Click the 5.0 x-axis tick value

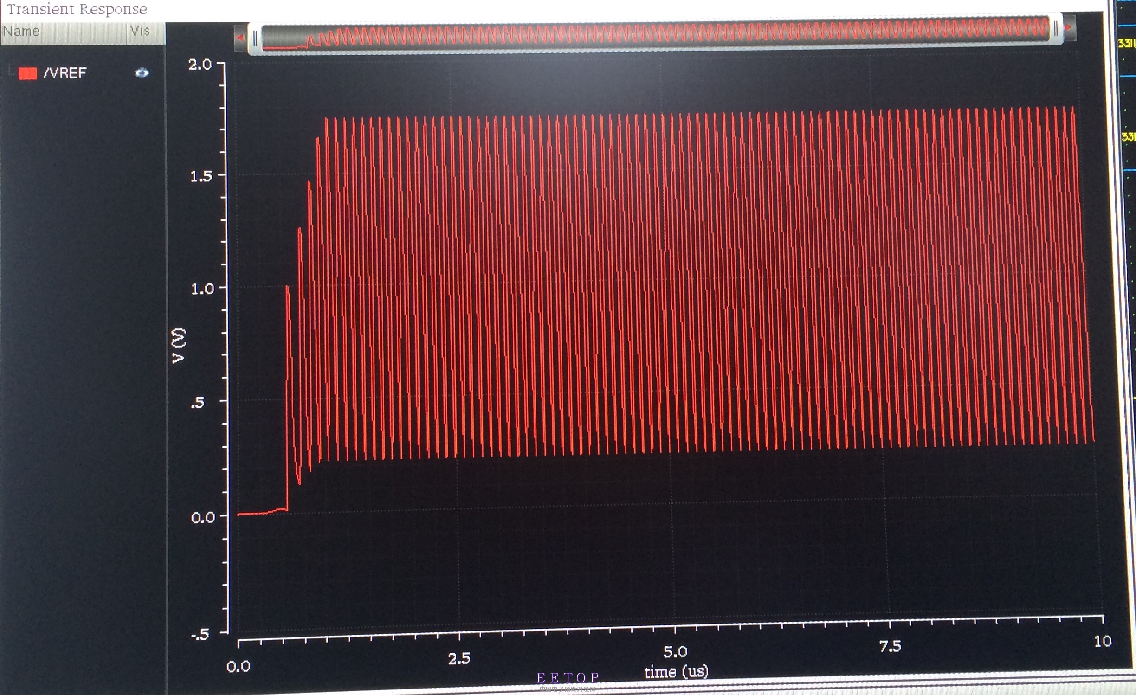point(675,652)
